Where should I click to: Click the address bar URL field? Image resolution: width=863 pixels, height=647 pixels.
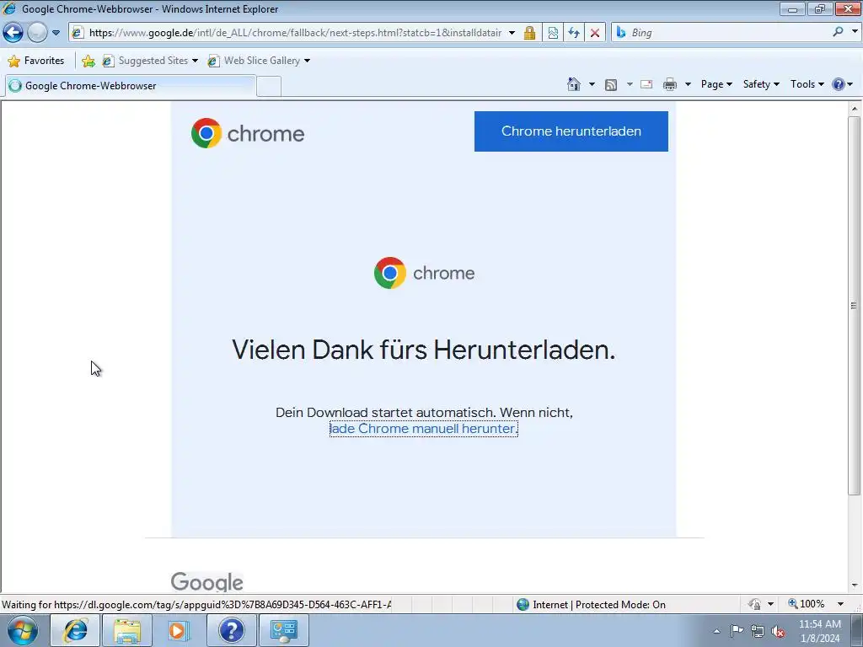pos(294,33)
